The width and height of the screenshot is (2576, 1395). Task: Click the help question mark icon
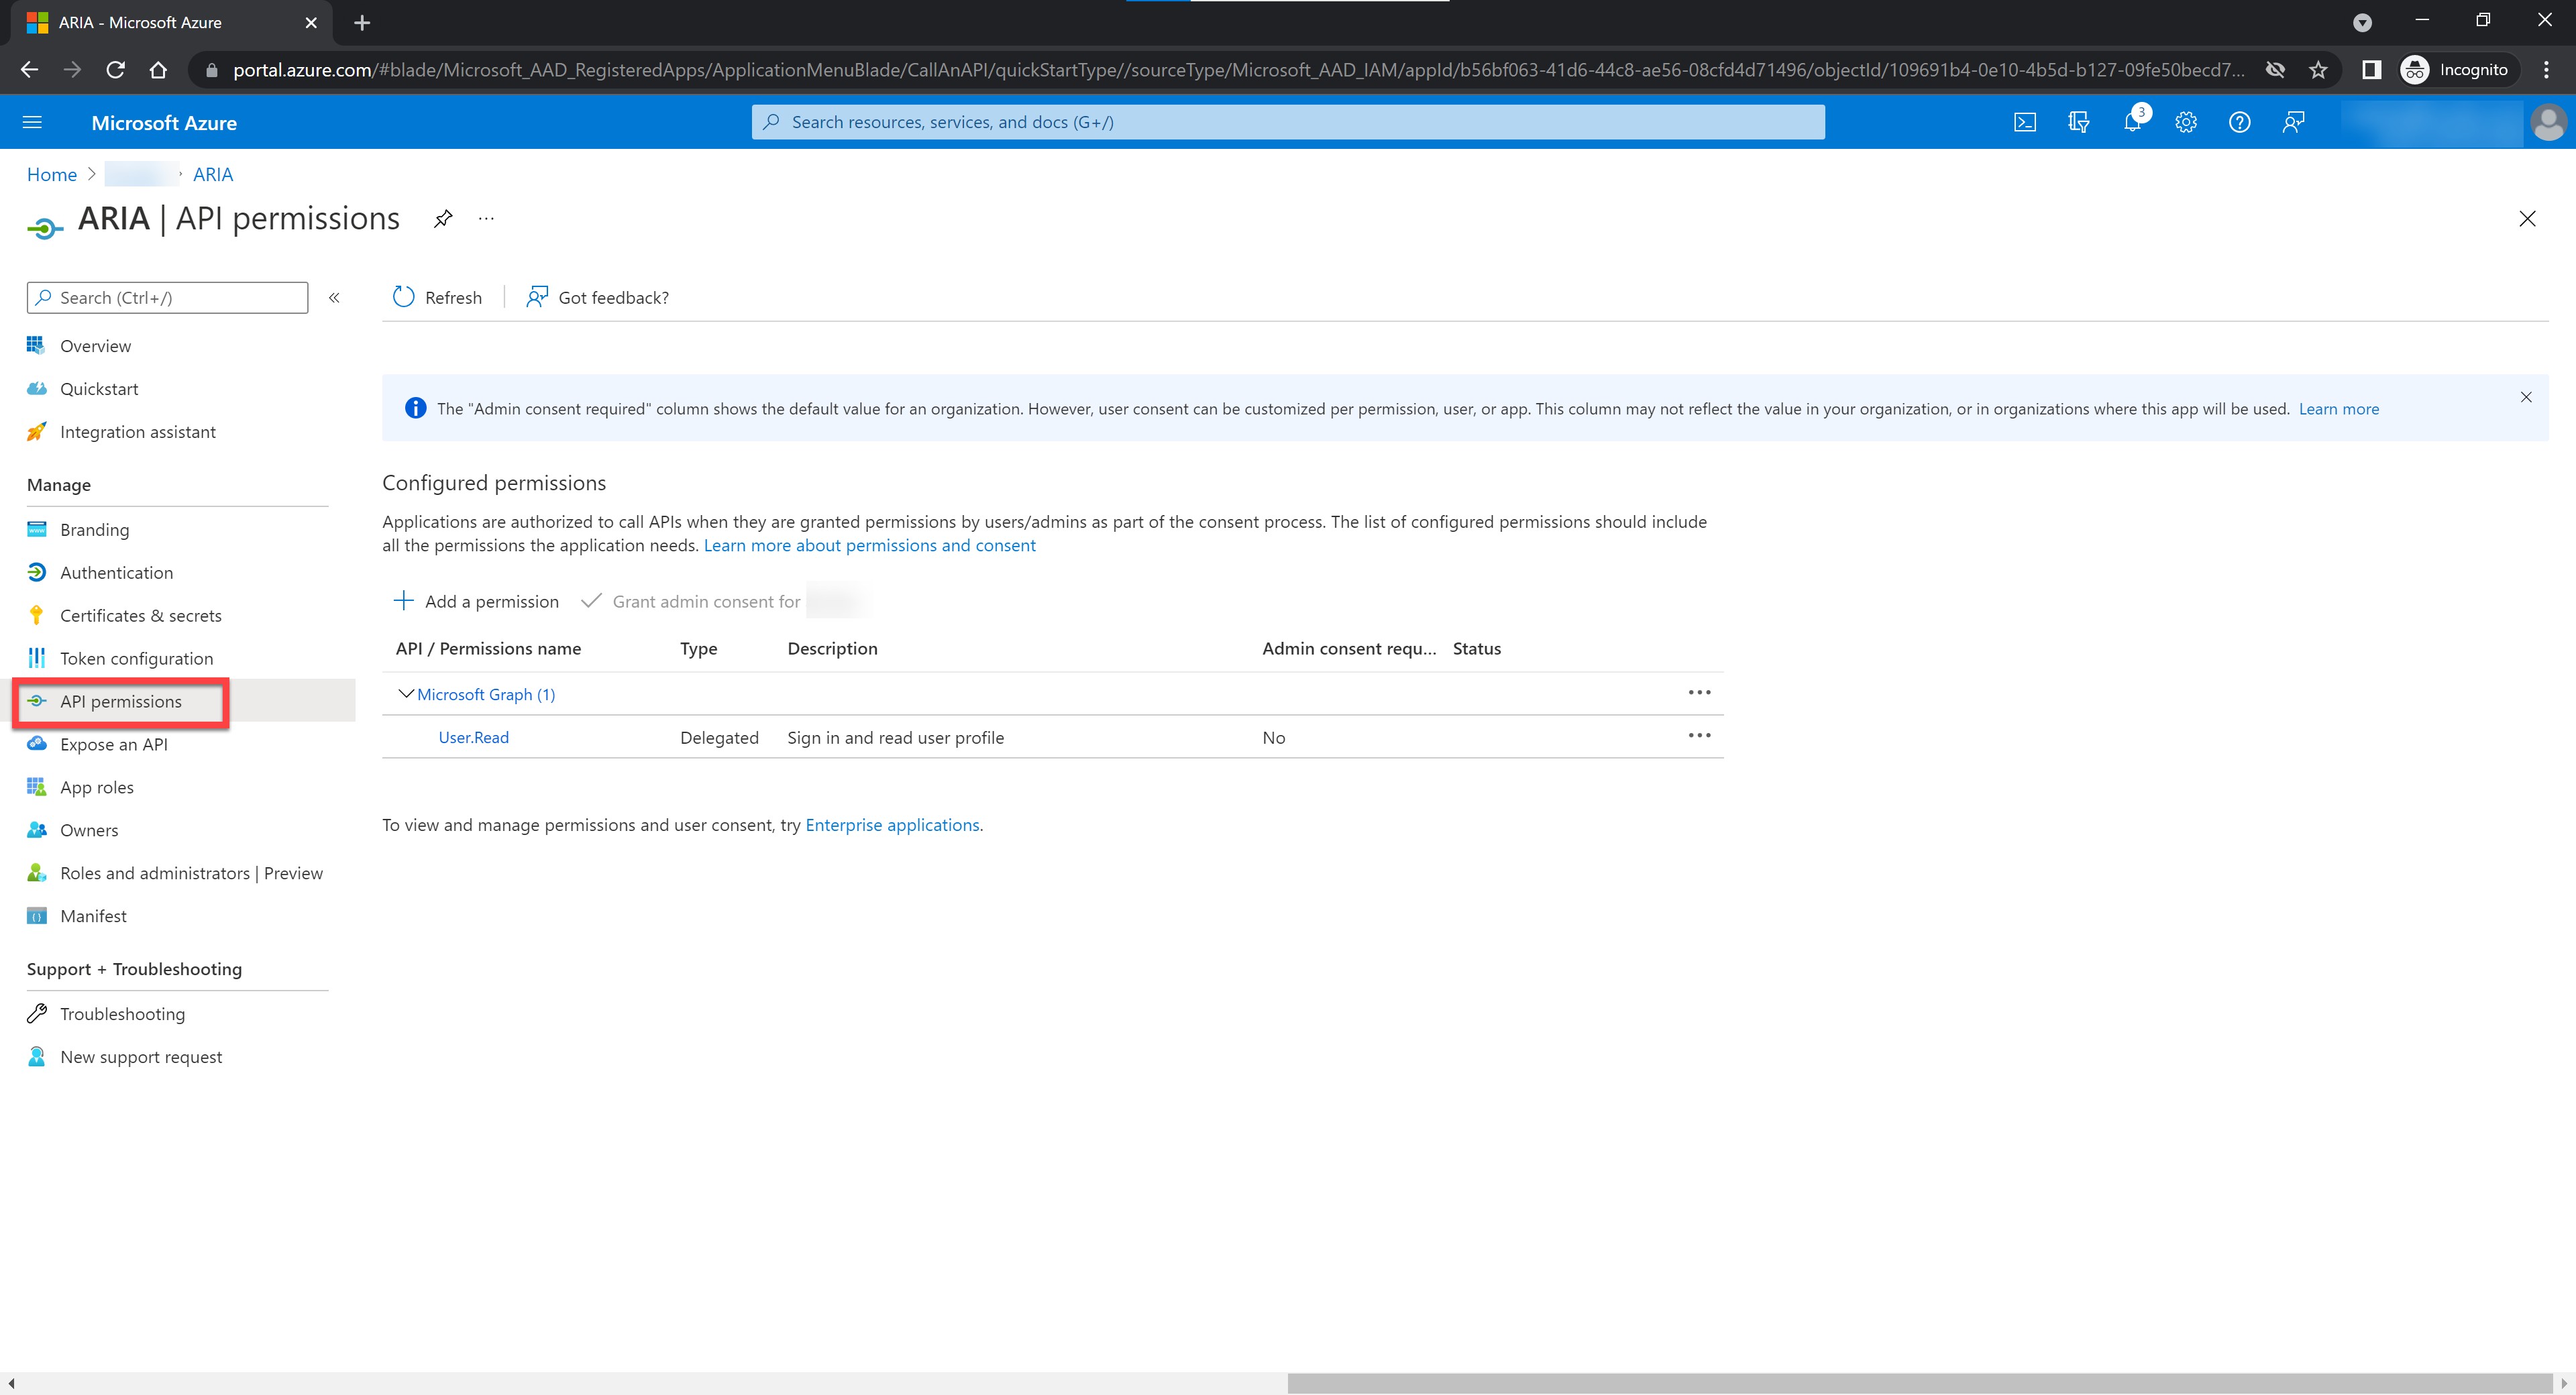click(2239, 122)
